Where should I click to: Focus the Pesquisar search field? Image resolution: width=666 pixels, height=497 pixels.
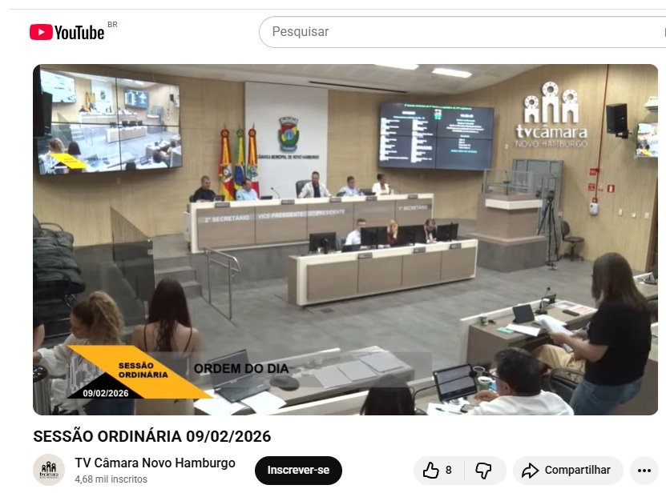coord(463,32)
